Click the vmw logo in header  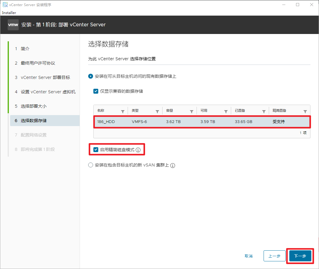coord(13,24)
